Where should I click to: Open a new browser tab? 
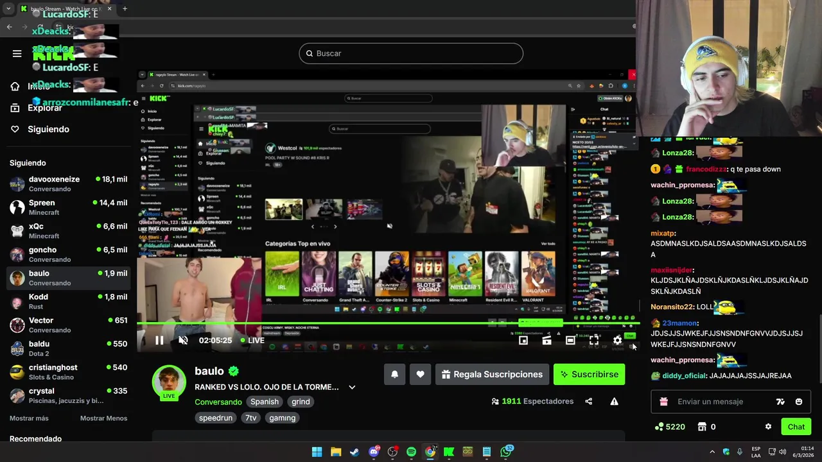click(125, 9)
